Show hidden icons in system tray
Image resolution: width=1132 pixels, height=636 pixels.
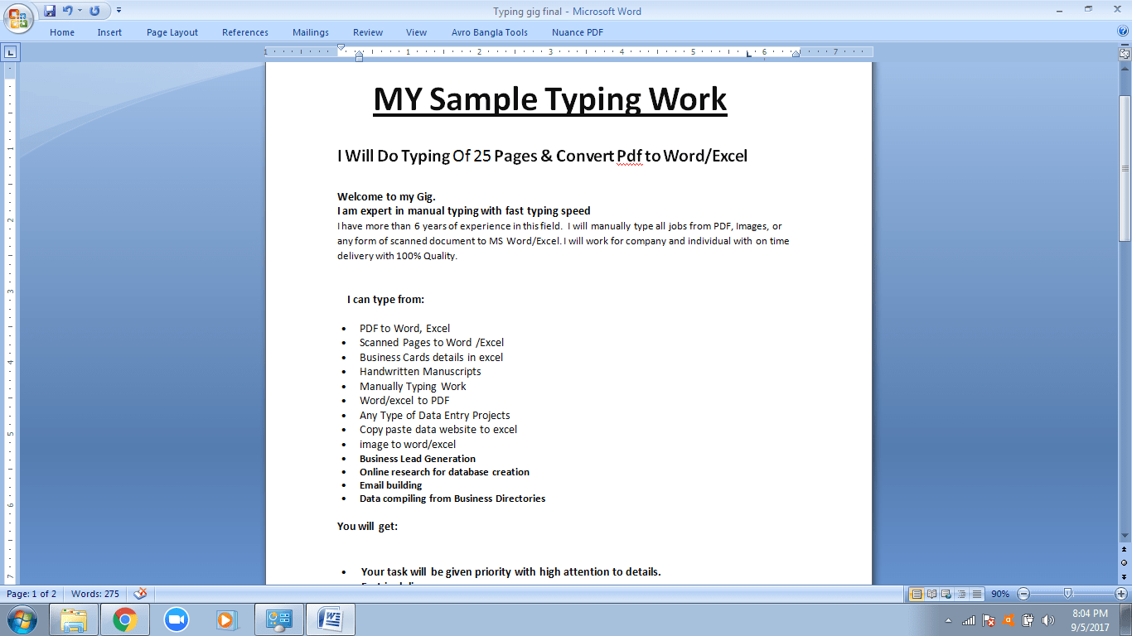tap(947, 619)
